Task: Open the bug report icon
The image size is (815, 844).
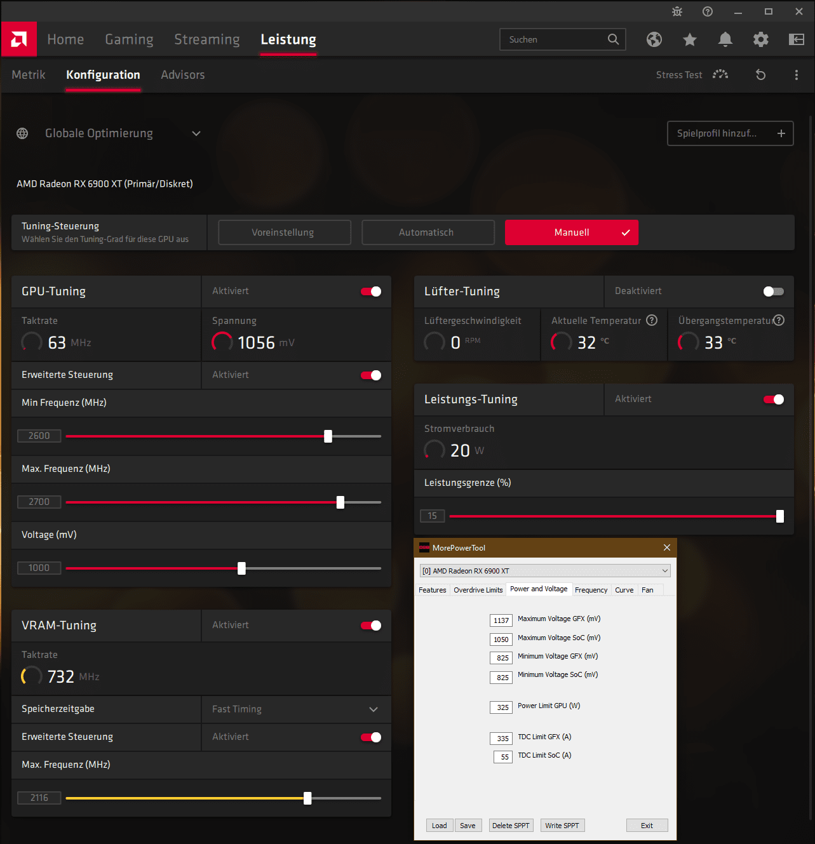Action: click(x=677, y=11)
